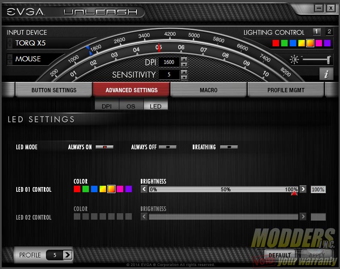Click 8200 on the DPI dial

pyautogui.click(x=285, y=72)
